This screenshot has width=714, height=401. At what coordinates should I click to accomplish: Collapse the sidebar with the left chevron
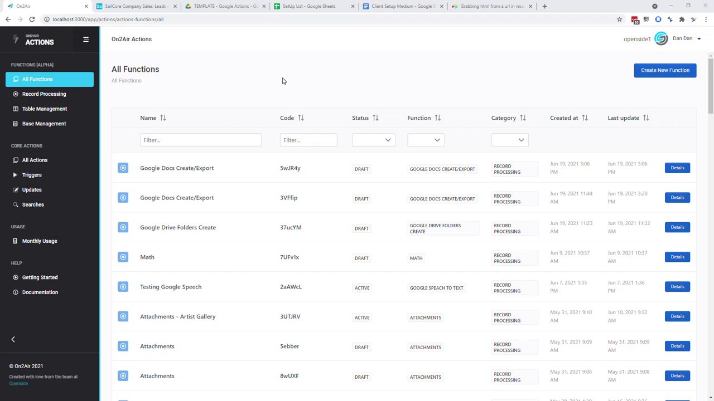tap(13, 339)
